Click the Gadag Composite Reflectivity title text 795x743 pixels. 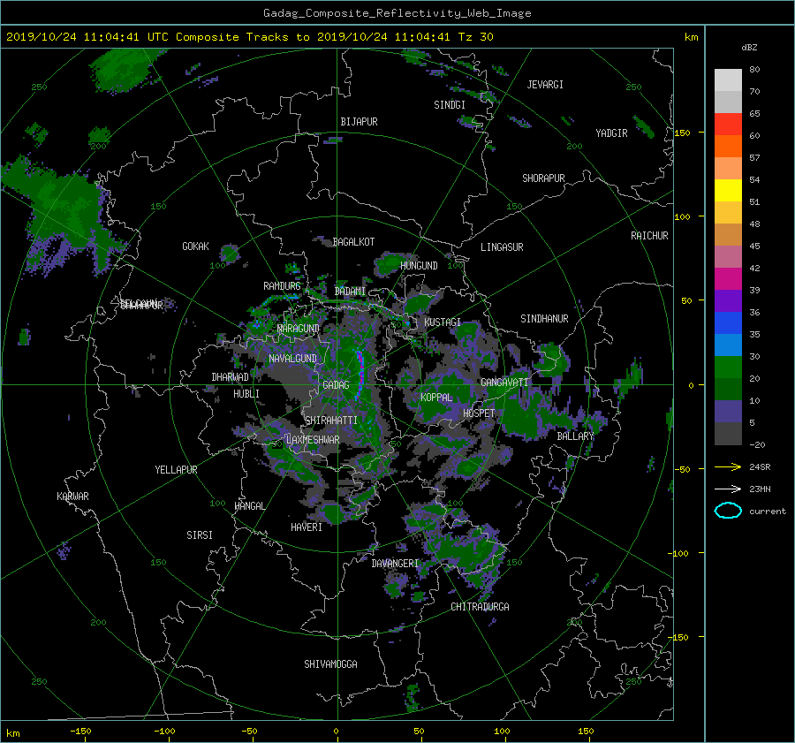(397, 13)
